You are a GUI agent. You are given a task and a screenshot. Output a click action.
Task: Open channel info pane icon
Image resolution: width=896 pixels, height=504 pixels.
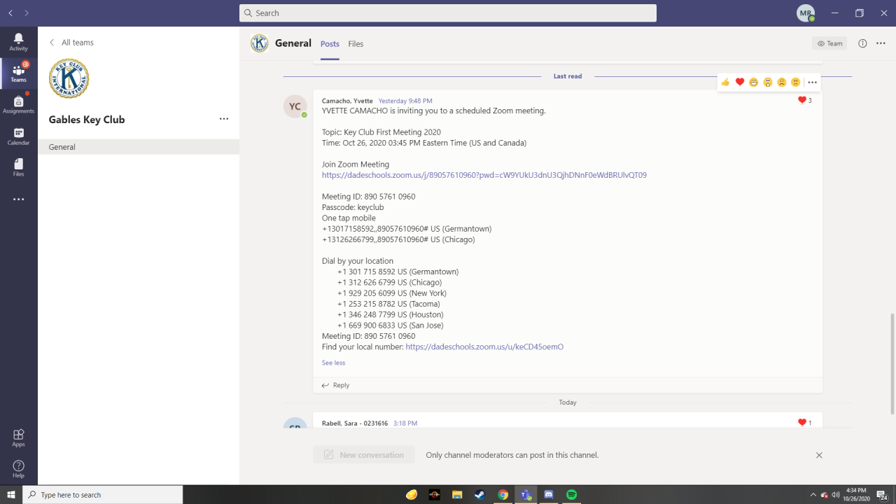click(862, 43)
